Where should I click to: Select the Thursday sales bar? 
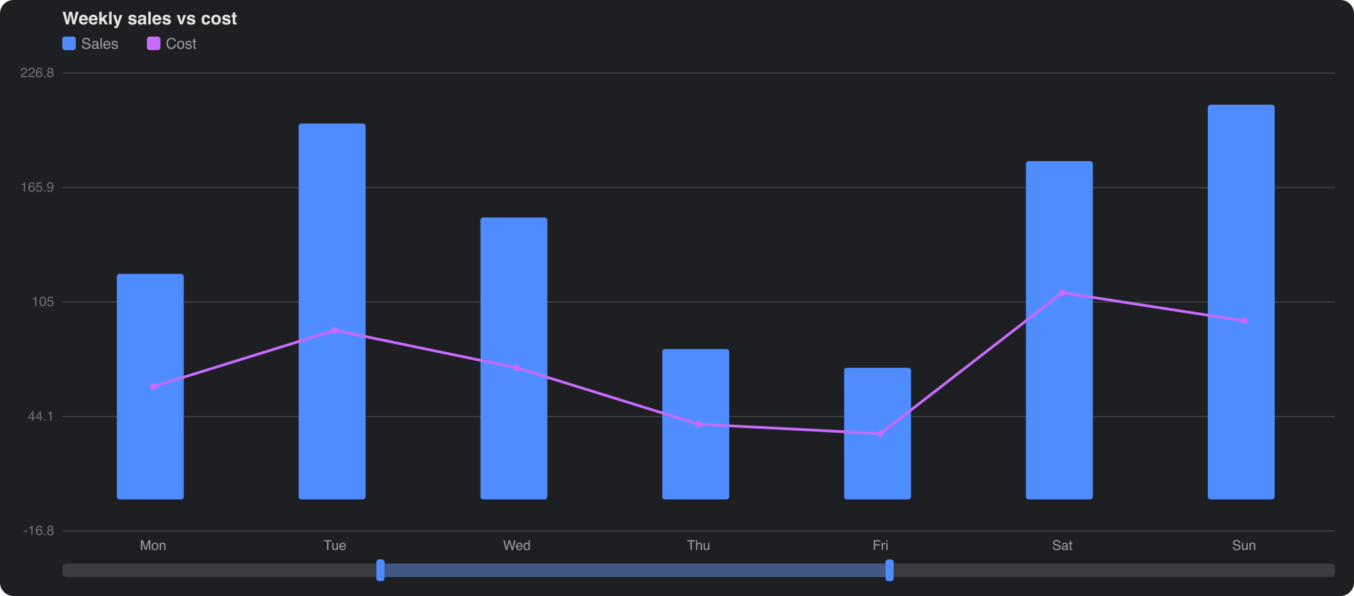(696, 424)
